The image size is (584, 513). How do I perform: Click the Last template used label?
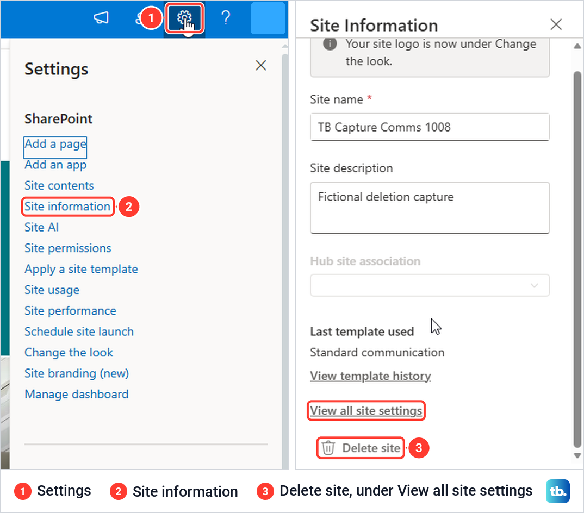pyautogui.click(x=362, y=331)
